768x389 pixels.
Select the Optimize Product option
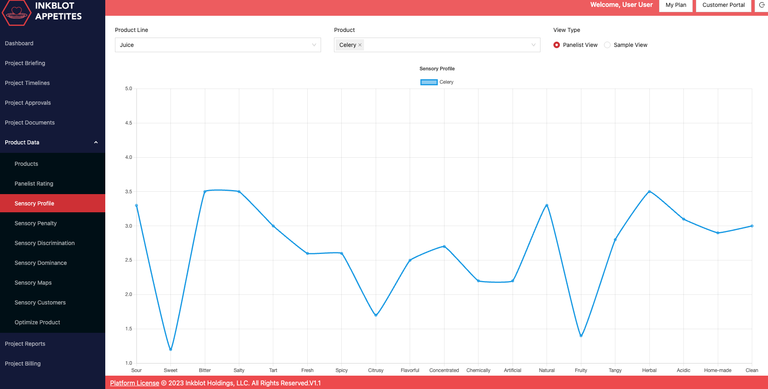(37, 322)
